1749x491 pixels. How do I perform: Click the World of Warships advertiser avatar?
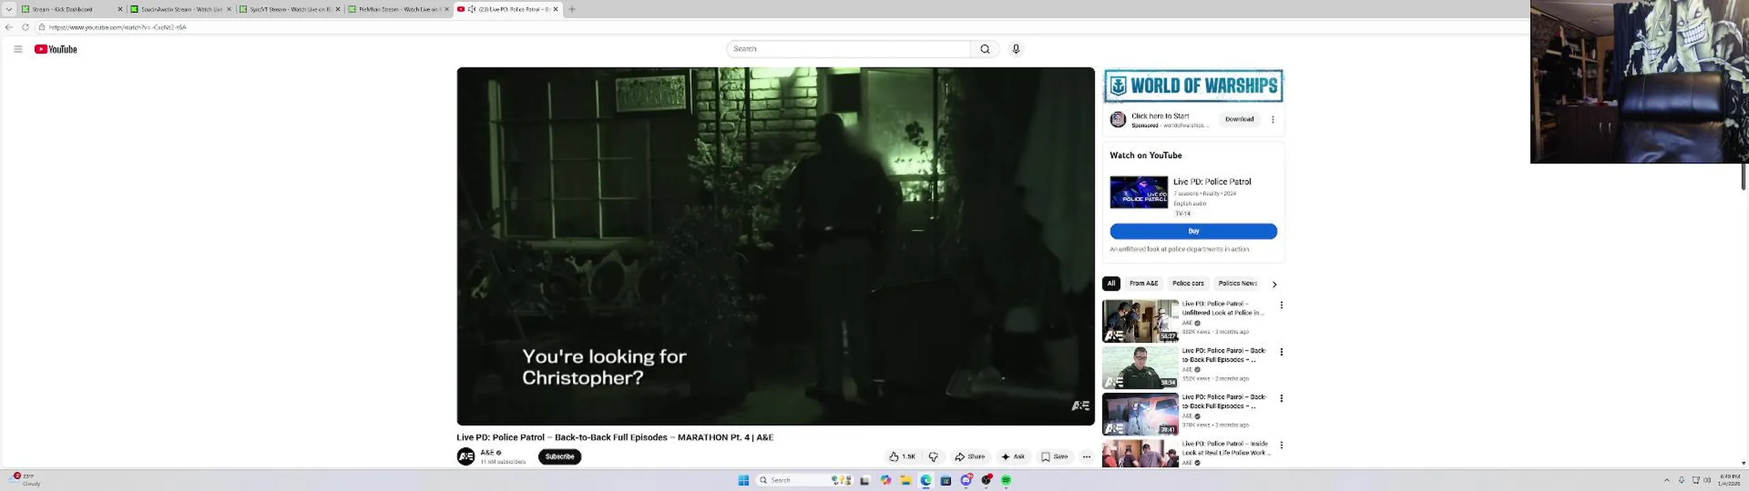pyautogui.click(x=1118, y=120)
